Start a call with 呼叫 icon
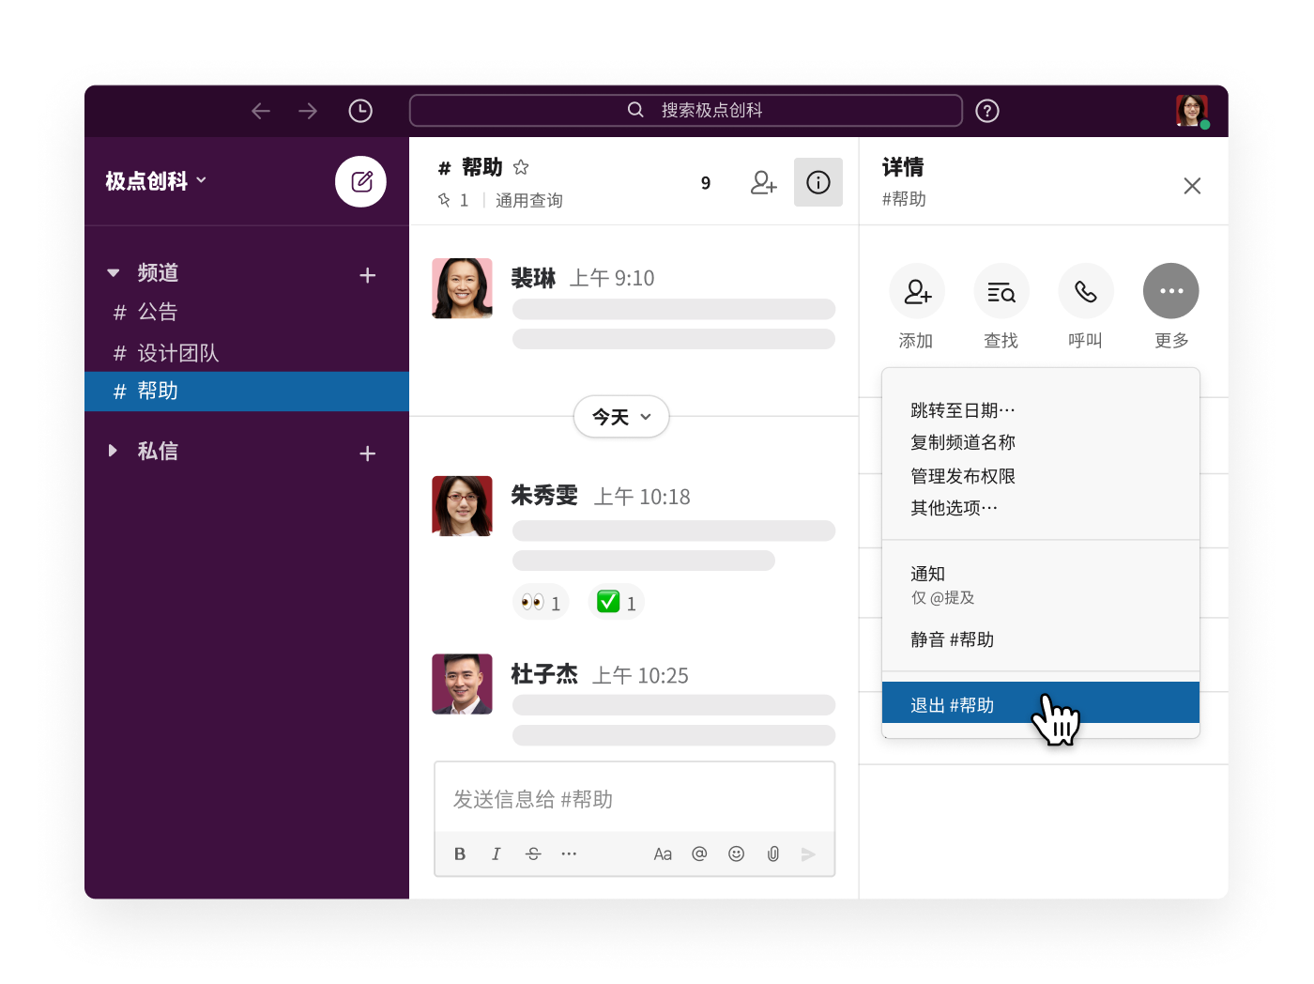Viewport: 1314px width, 984px height. [x=1086, y=291]
